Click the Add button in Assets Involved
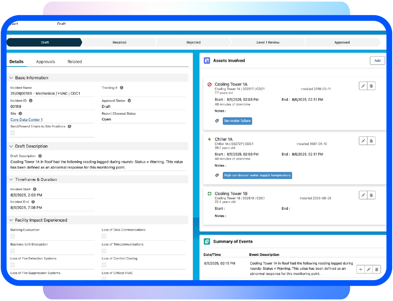The width and height of the screenshot is (393, 301). click(377, 61)
